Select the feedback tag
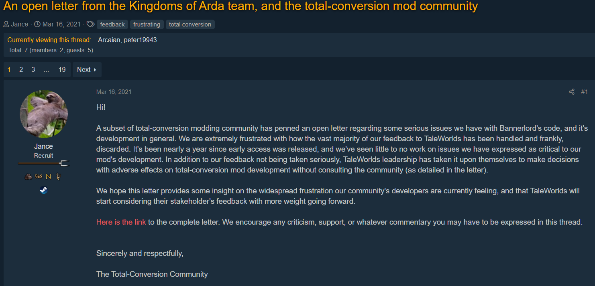595x286 pixels. click(x=112, y=24)
